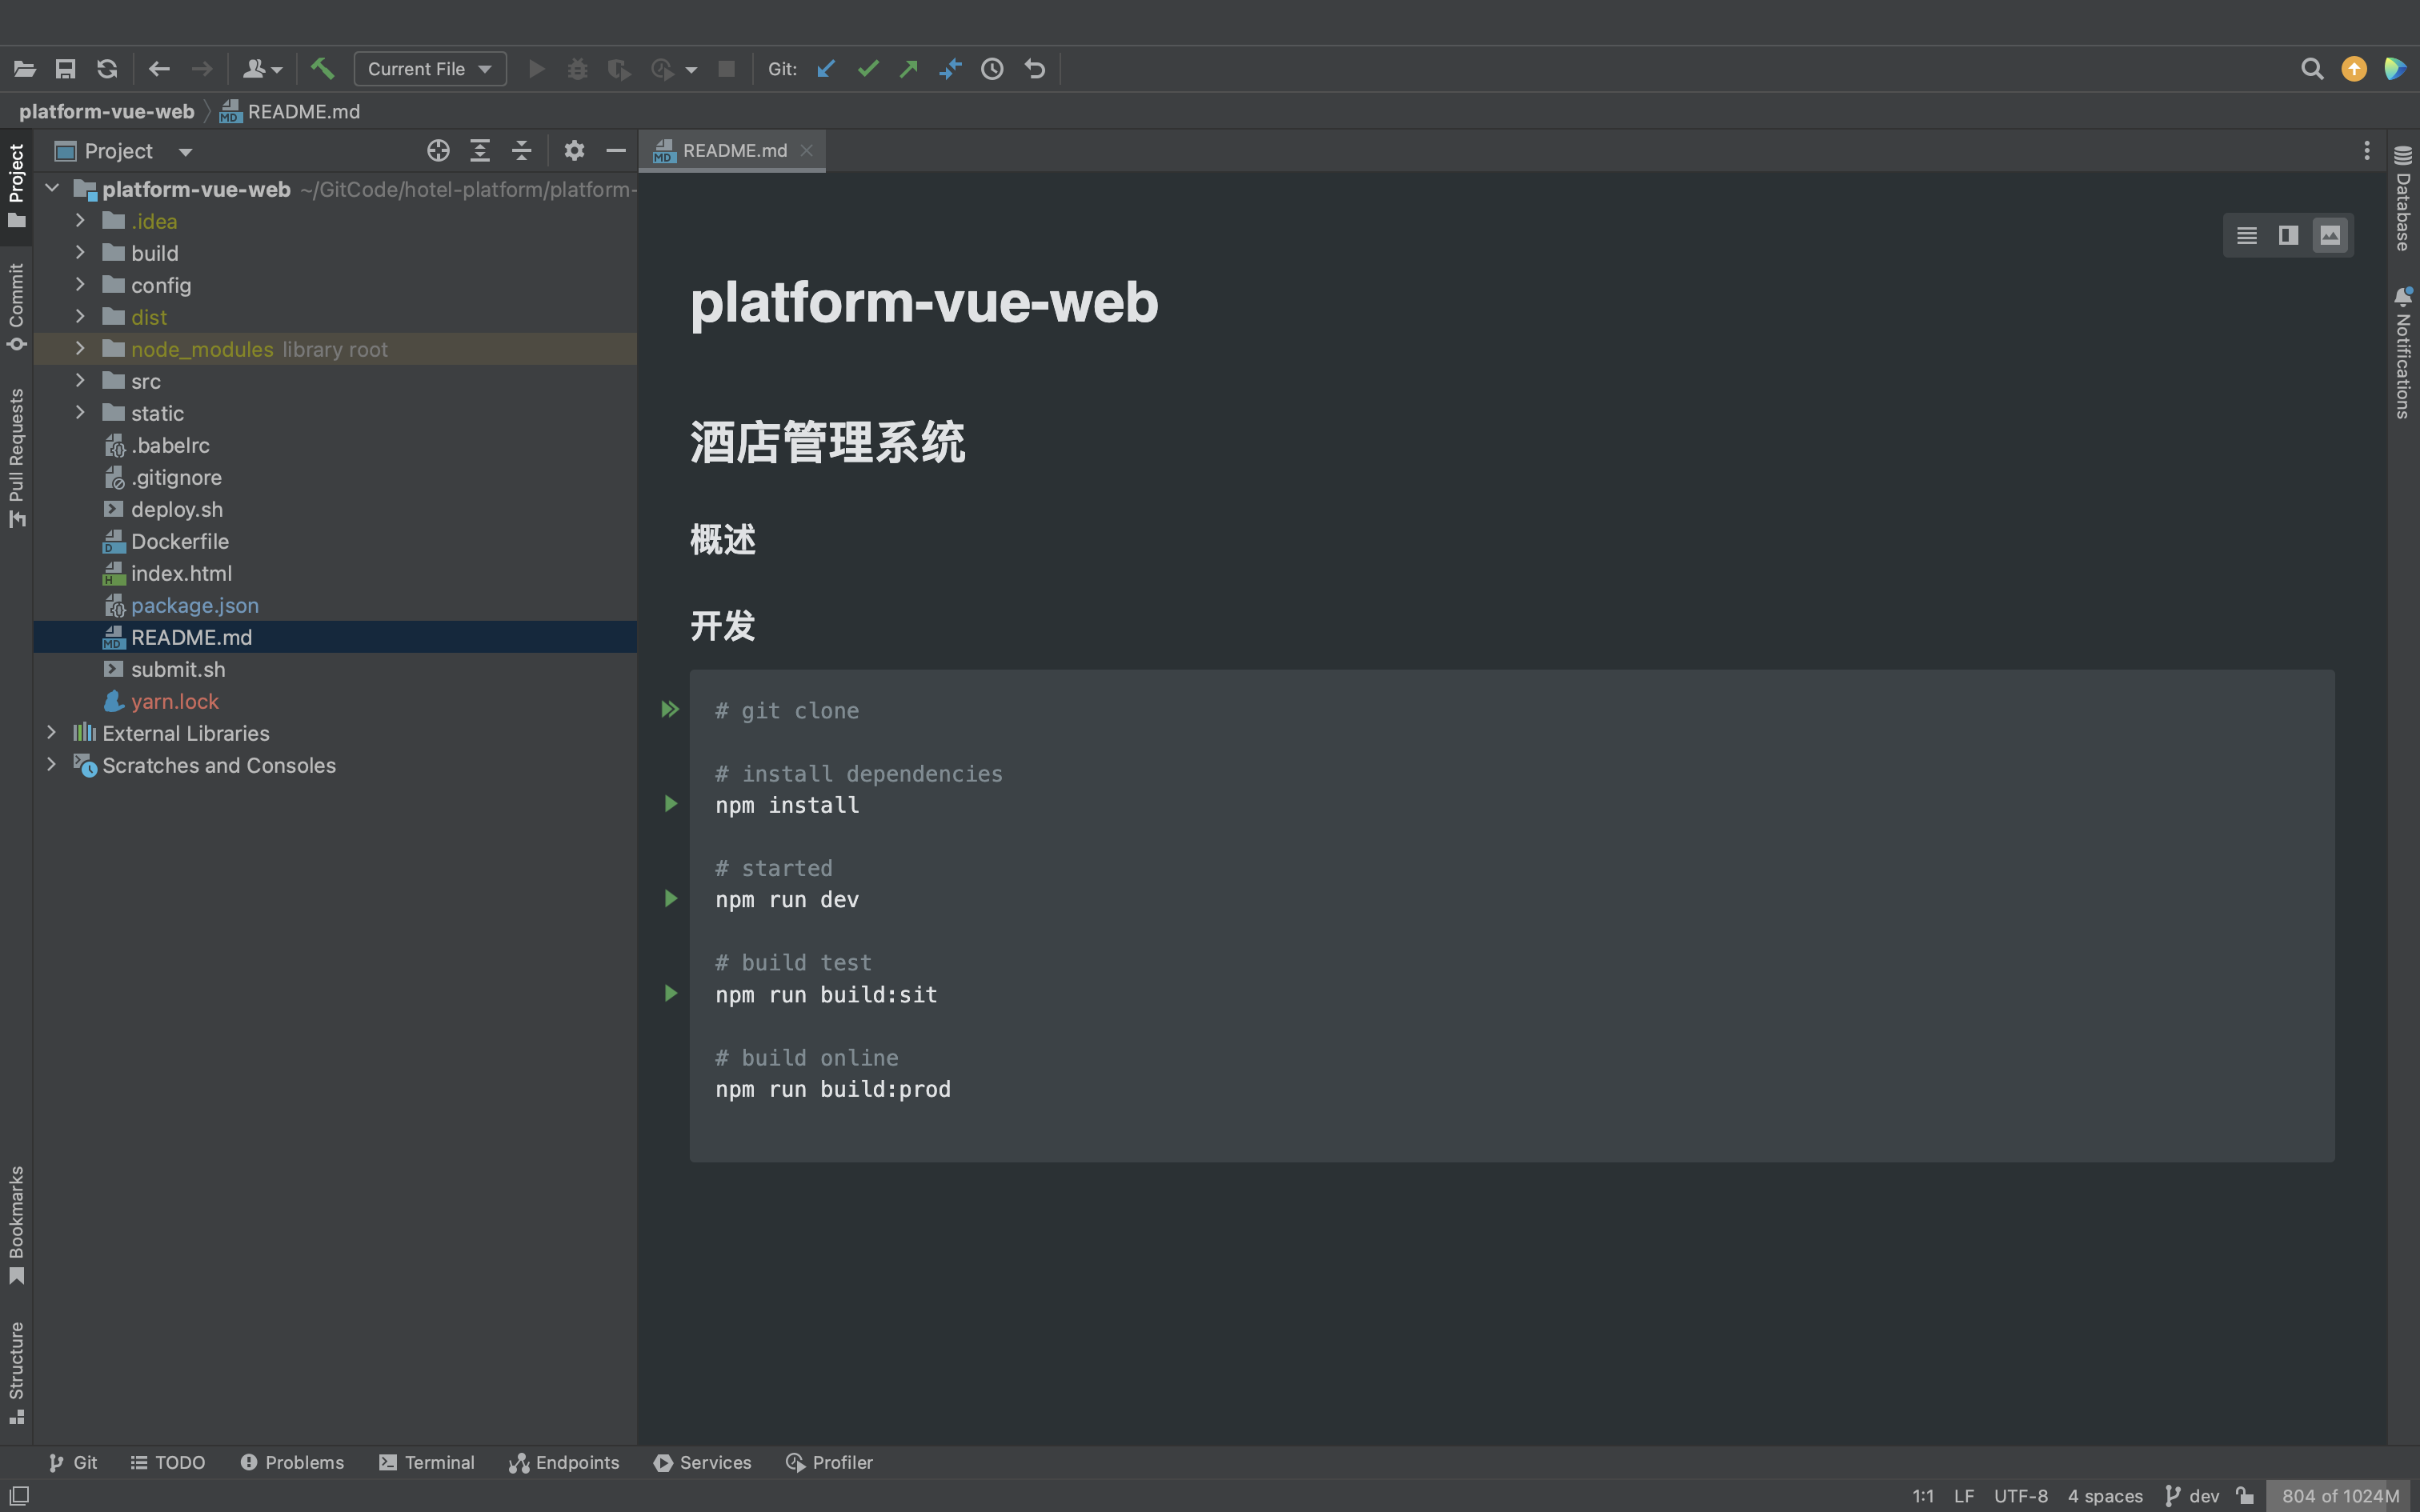The image size is (2420, 1512).
Task: Run npm install gutter arrow
Action: coord(671,804)
